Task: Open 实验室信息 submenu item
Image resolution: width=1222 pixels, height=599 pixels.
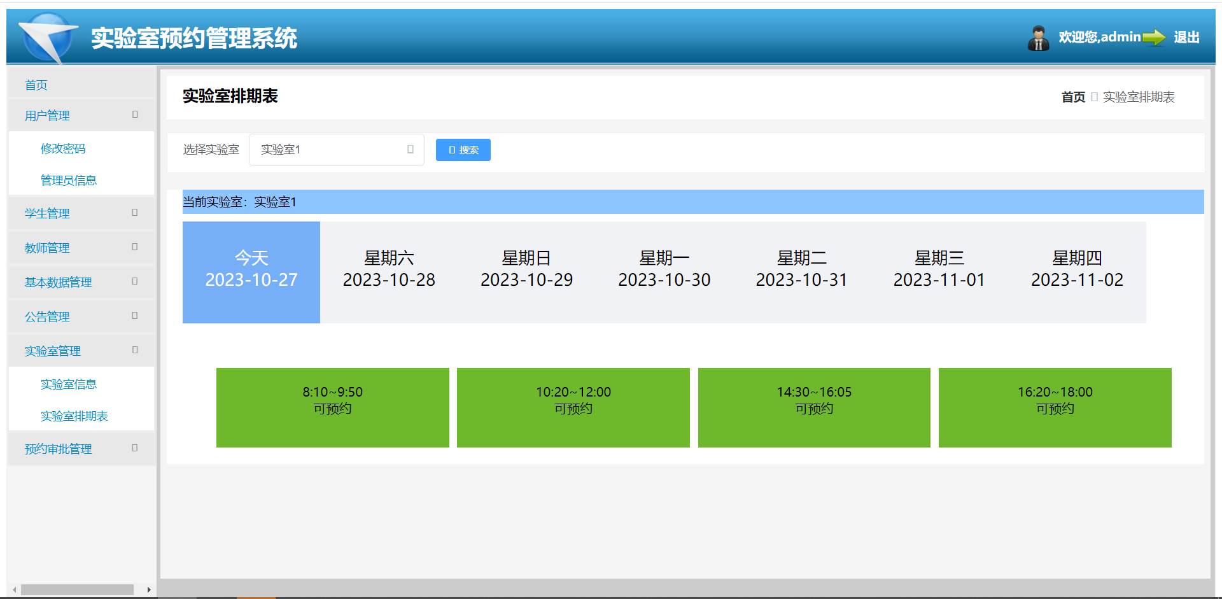Action: coord(69,384)
